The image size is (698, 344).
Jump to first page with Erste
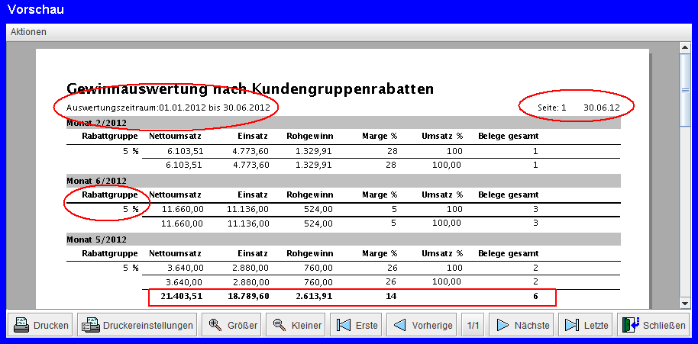pos(357,325)
